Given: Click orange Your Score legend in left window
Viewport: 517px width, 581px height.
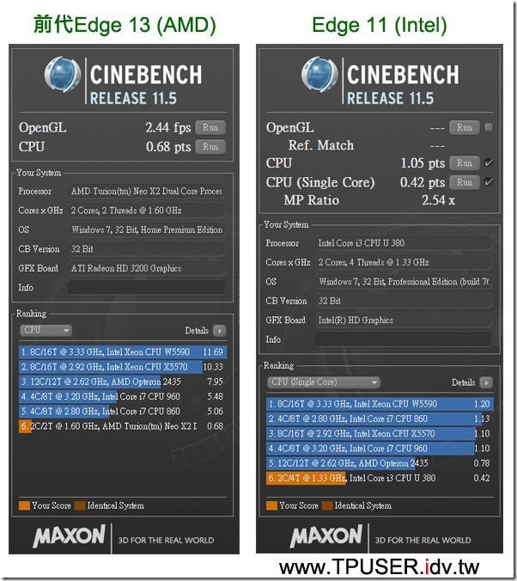Looking at the screenshot, I should click(24, 505).
